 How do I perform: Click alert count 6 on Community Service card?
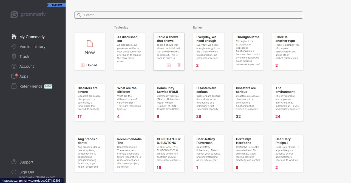coord(158,116)
